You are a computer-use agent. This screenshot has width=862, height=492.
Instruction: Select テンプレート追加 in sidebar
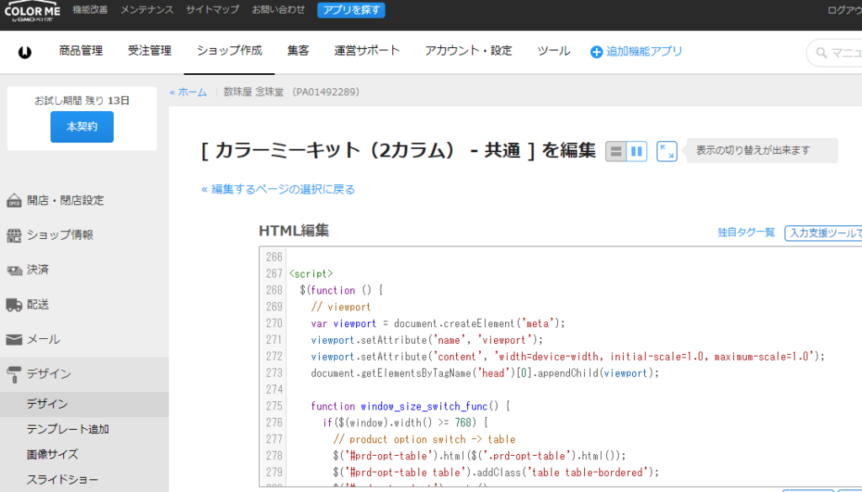(x=67, y=429)
